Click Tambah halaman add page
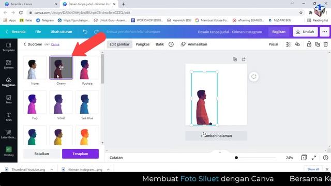The height and width of the screenshot is (186, 331). coord(216,136)
